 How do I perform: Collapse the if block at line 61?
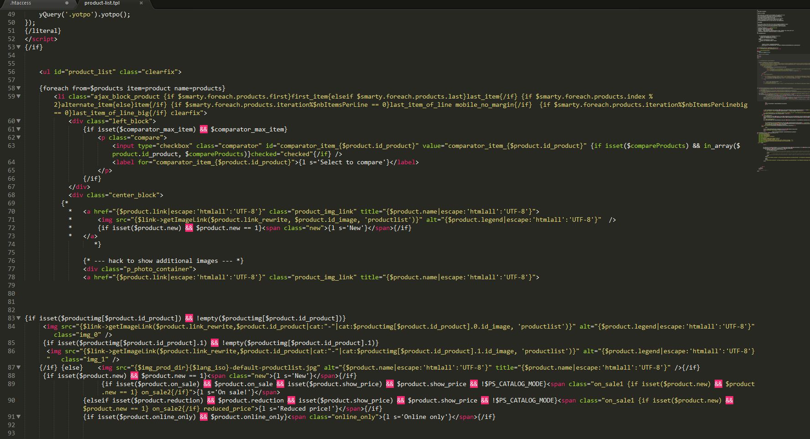pyautogui.click(x=19, y=129)
